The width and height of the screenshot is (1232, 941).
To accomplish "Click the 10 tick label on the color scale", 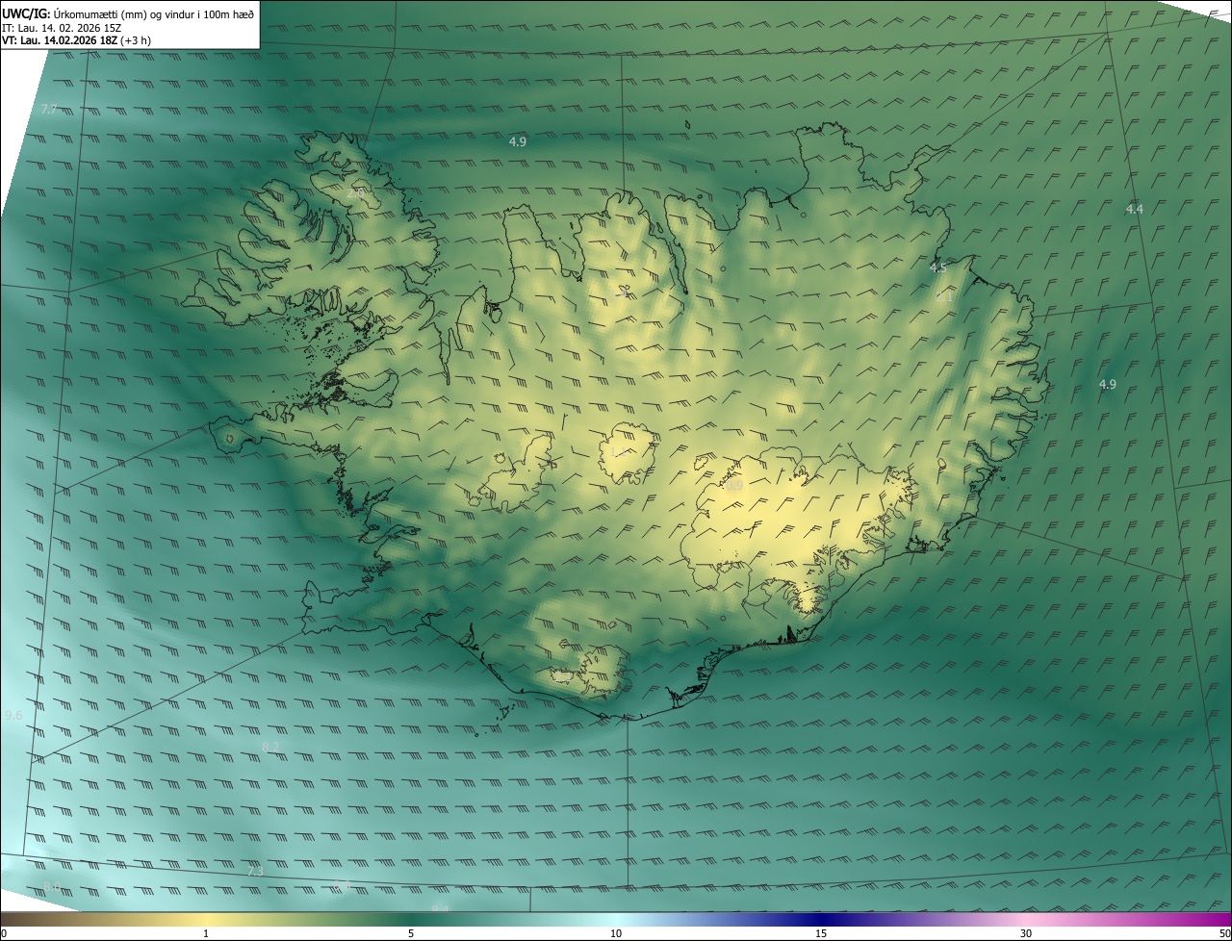I will point(616,933).
